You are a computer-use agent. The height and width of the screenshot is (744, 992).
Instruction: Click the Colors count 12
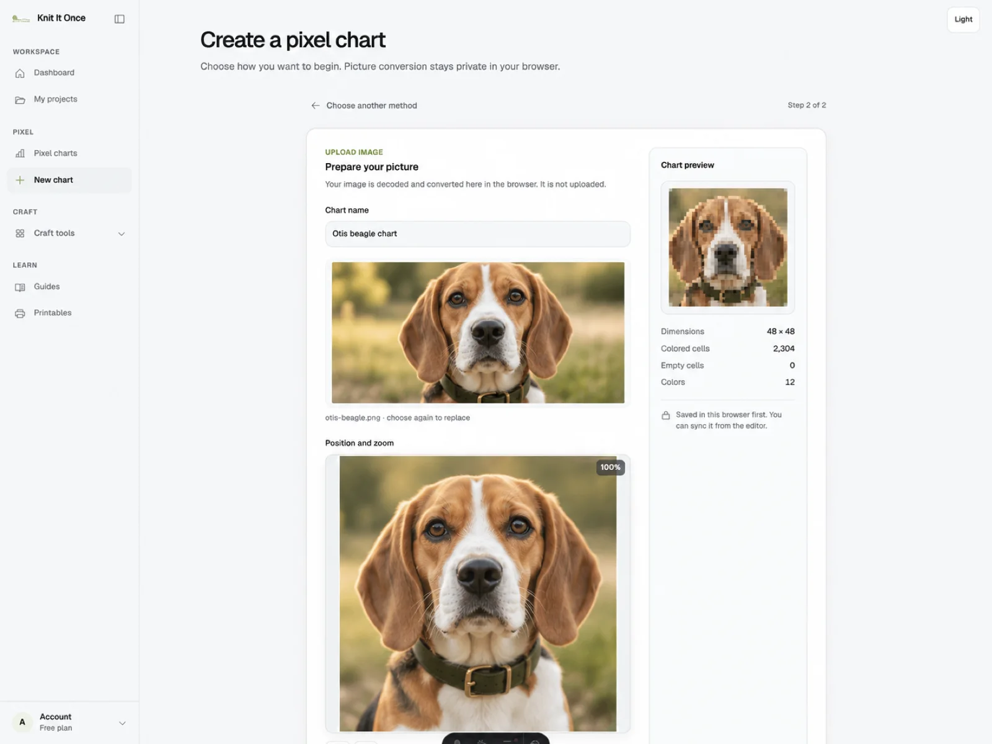790,382
